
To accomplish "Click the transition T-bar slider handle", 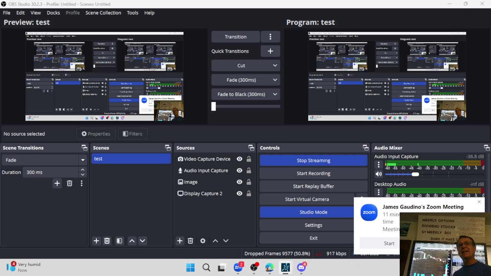I will point(214,106).
